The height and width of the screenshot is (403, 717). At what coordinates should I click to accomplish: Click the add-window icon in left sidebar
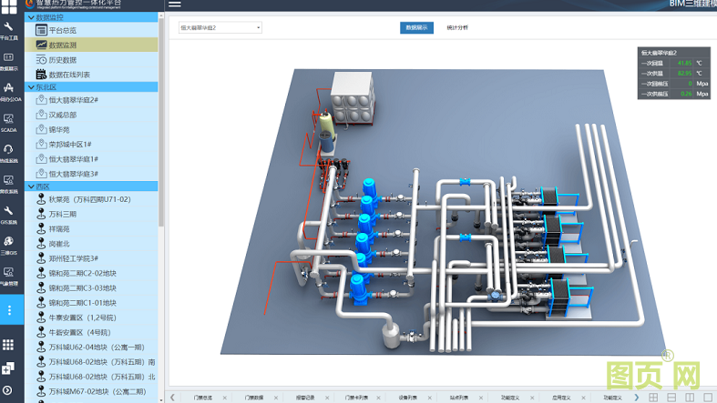(x=8, y=368)
